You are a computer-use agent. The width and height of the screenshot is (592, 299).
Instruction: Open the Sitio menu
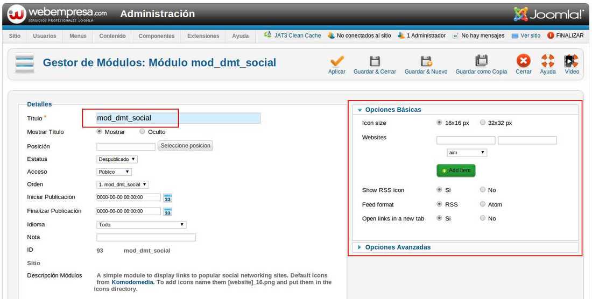coord(15,36)
